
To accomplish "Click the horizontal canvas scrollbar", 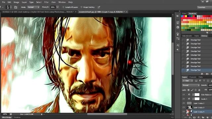I will click(107, 114).
